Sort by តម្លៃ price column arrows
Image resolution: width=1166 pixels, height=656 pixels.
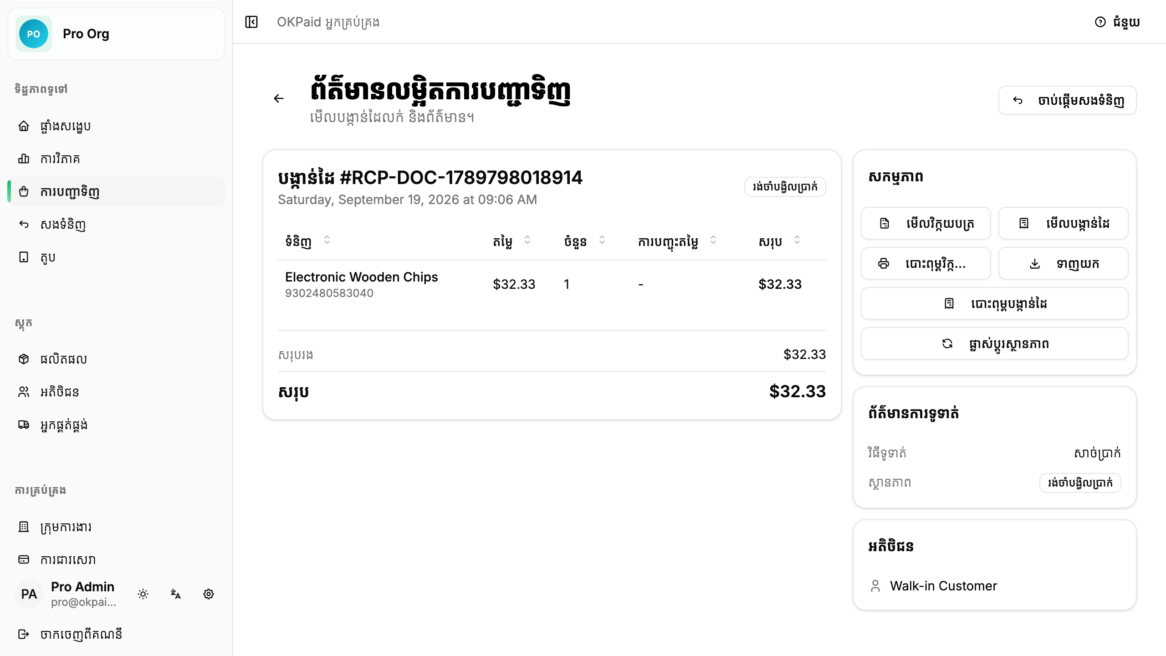pos(527,240)
